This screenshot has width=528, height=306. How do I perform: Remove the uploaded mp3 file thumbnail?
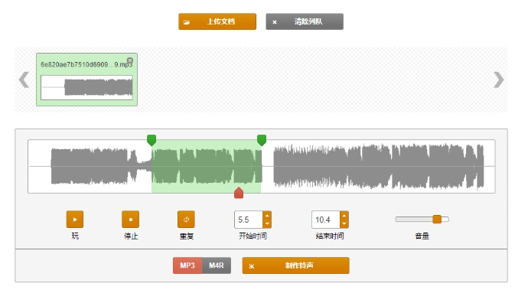tap(130, 60)
